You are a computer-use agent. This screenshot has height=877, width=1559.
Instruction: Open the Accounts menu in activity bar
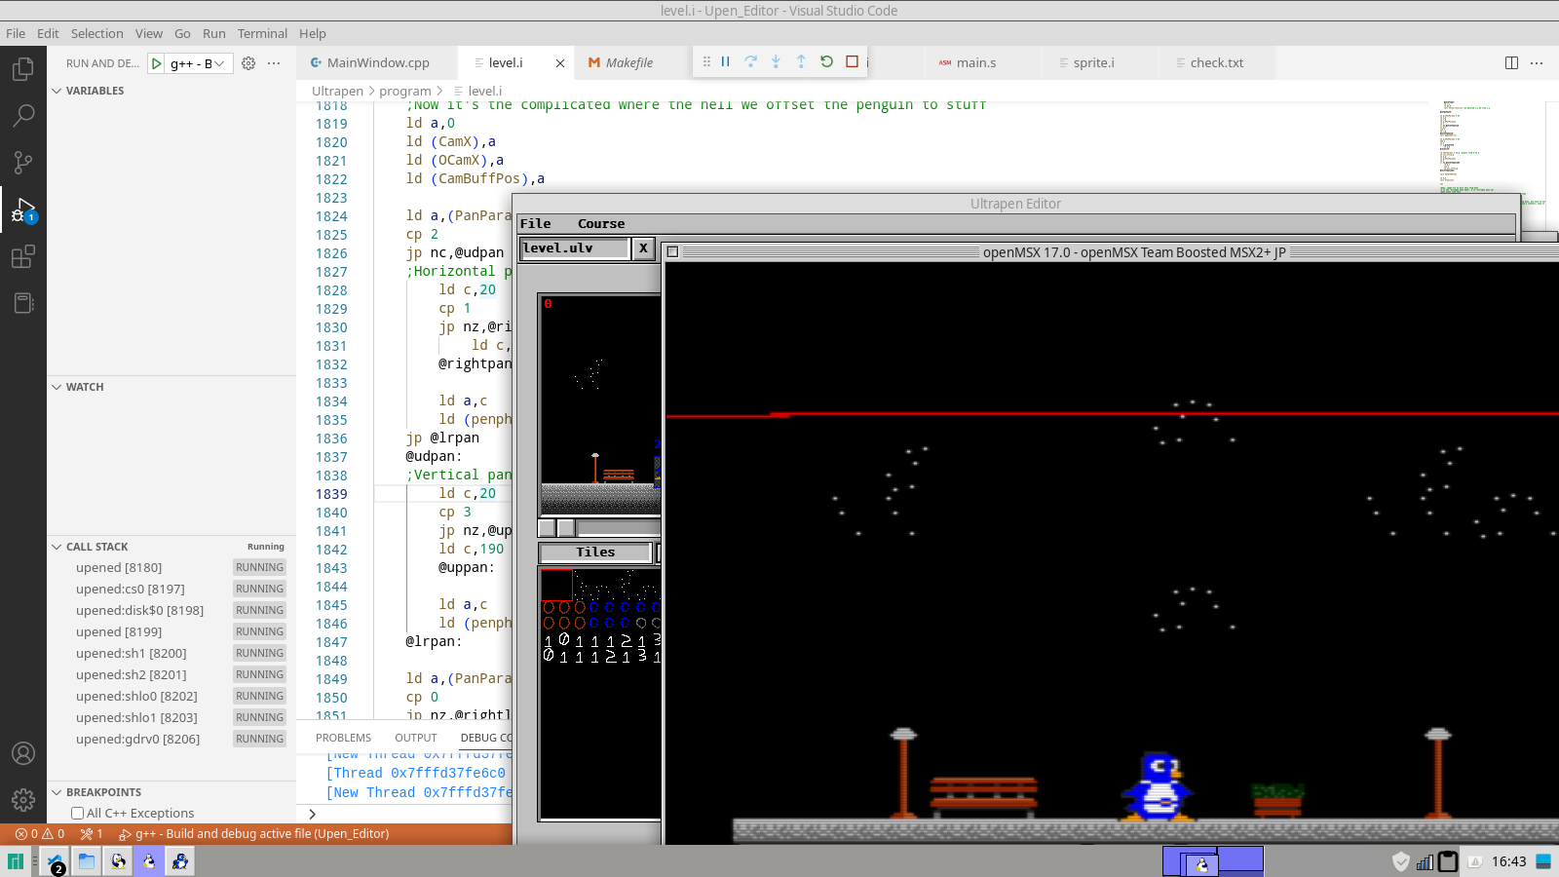[23, 753]
